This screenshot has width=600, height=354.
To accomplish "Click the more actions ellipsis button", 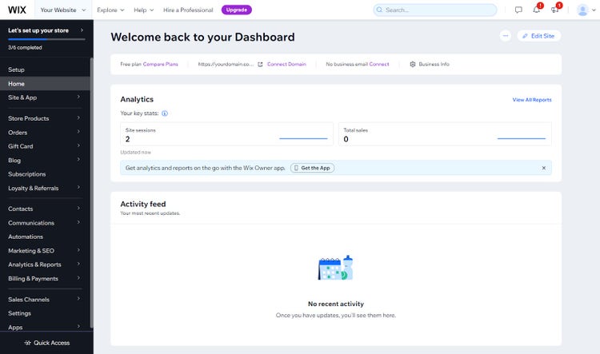I will (x=505, y=36).
